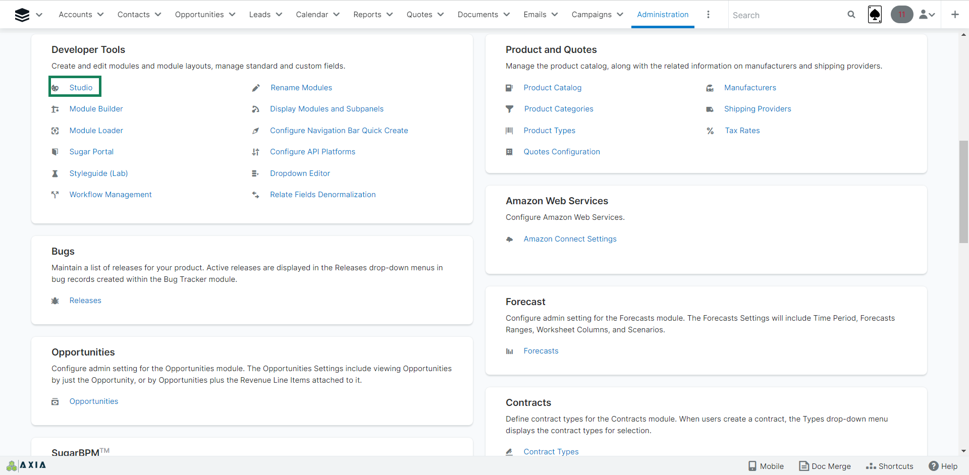This screenshot has width=969, height=475.
Task: Click the Sugar Portal icon
Action: tap(55, 152)
